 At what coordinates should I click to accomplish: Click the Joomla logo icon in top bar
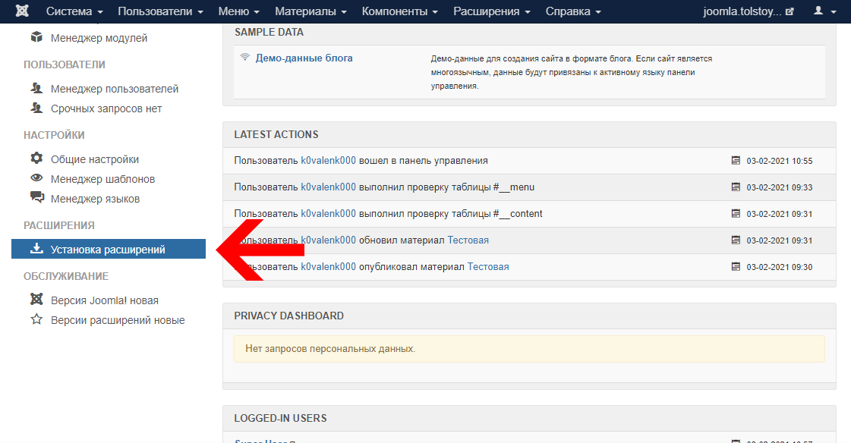[22, 11]
